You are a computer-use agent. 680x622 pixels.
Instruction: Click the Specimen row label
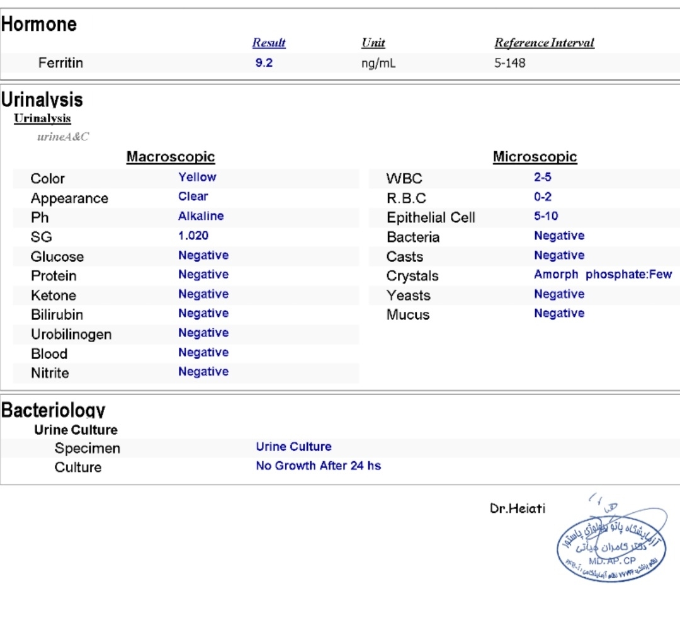[x=87, y=448]
